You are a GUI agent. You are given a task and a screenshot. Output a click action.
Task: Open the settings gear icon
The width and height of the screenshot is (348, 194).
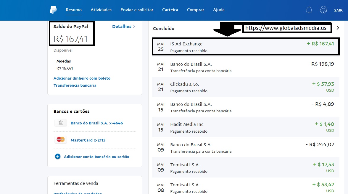[323, 10]
